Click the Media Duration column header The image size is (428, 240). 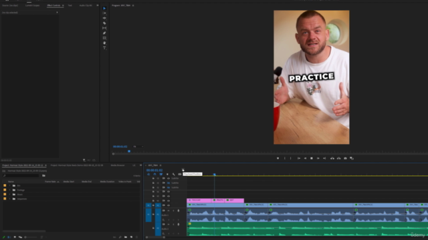pyautogui.click(x=107, y=181)
